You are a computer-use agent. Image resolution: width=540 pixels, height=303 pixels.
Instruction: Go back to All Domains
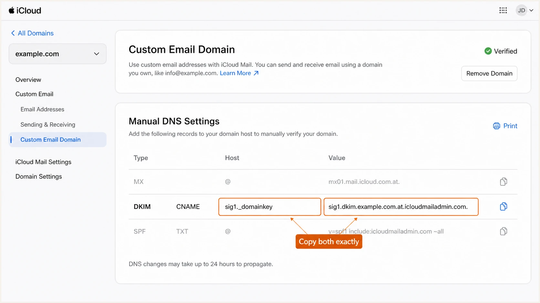tap(32, 33)
